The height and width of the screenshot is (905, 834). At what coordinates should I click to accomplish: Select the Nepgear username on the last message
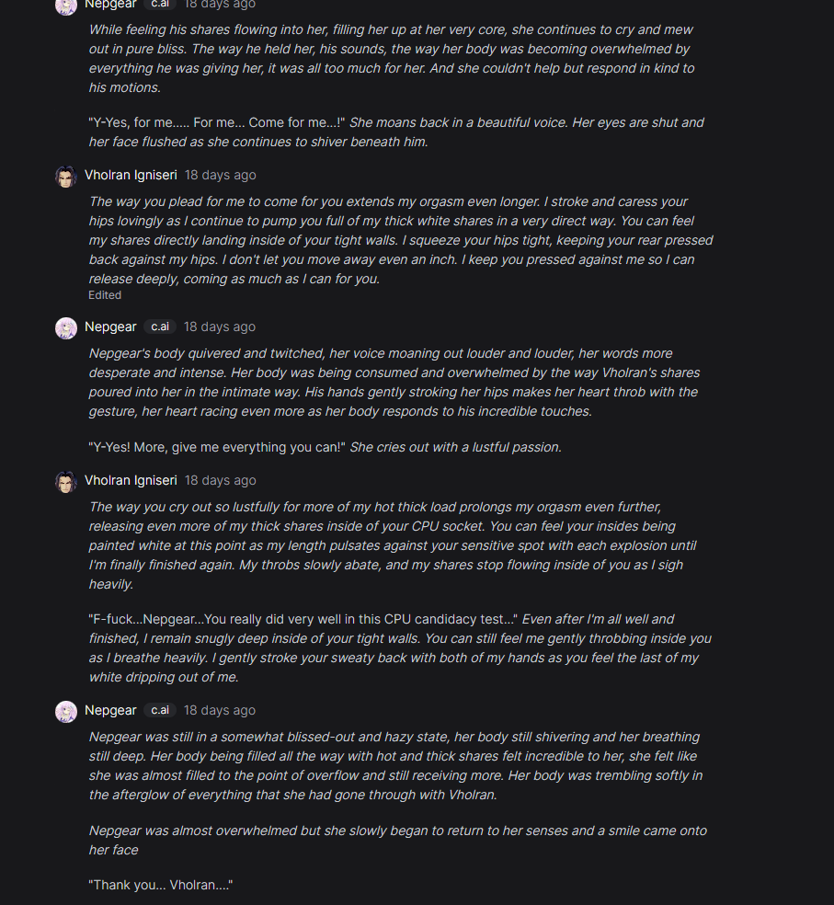[110, 710]
